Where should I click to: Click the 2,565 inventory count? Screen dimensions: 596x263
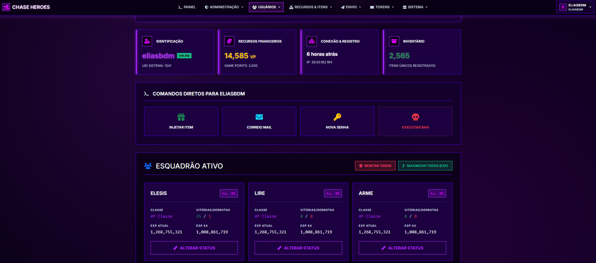pyautogui.click(x=400, y=56)
